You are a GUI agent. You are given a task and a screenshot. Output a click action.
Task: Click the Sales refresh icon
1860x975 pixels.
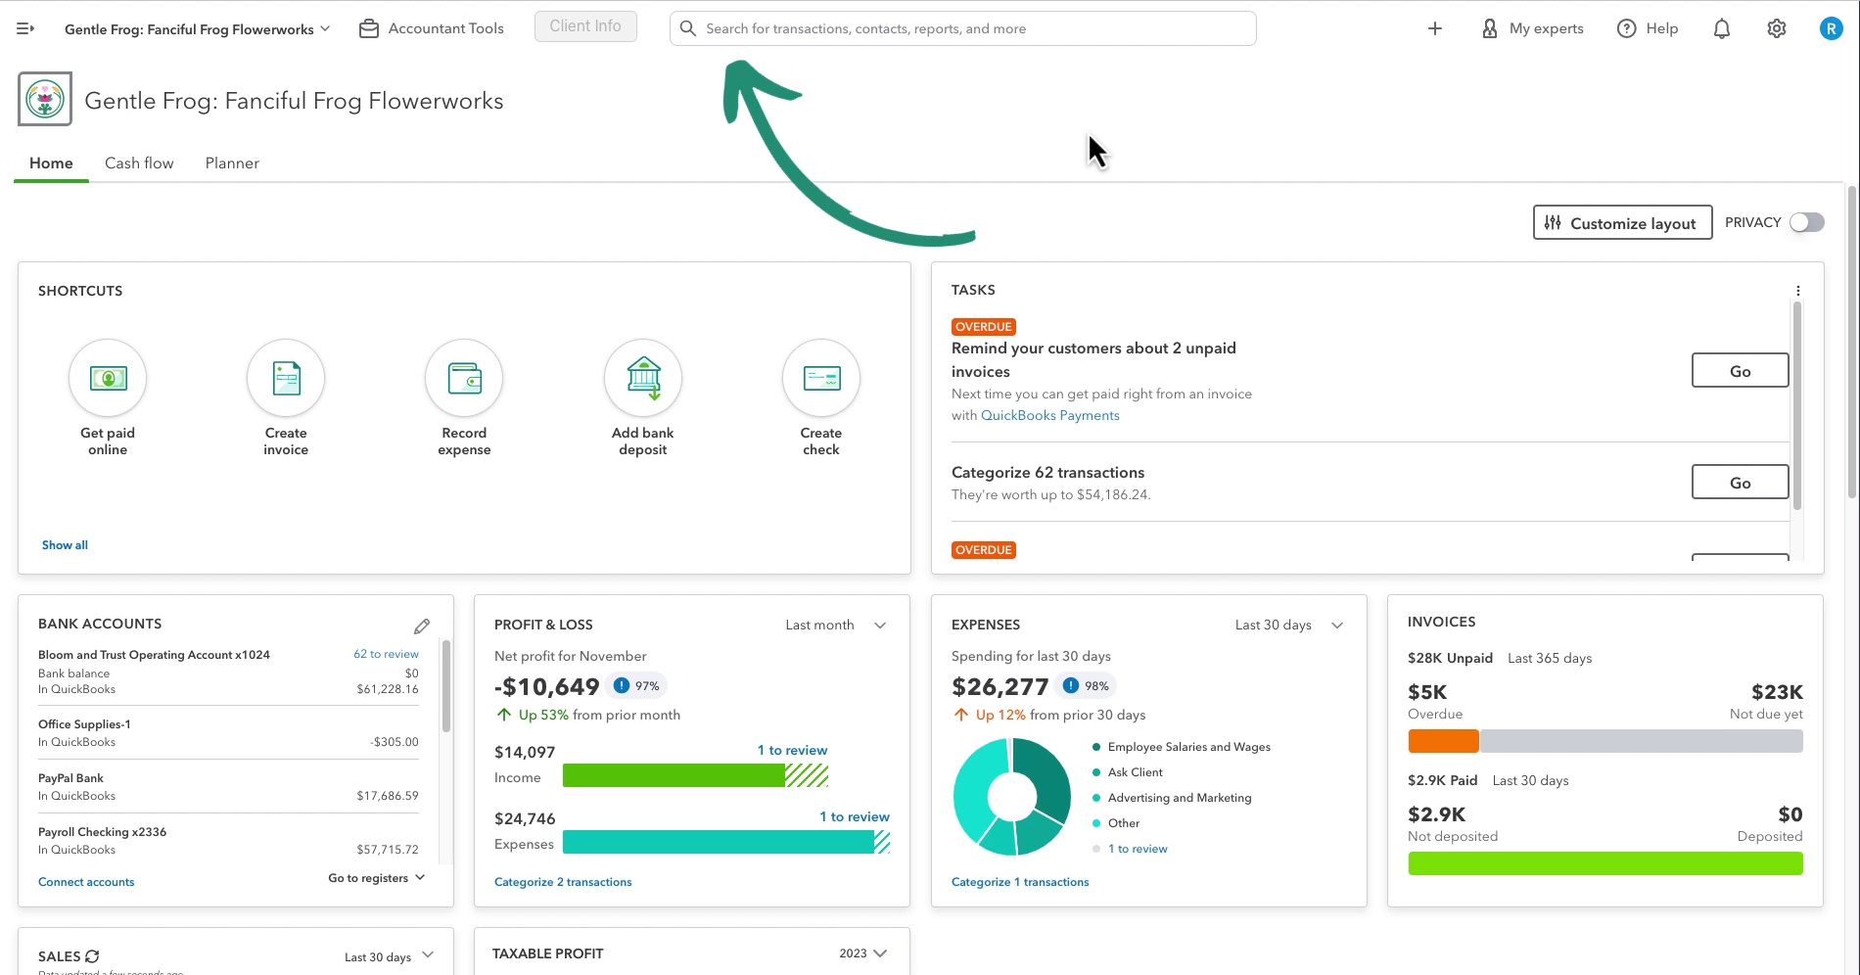pos(92,956)
